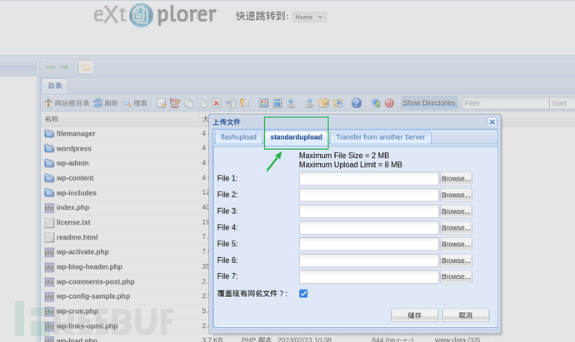Click the eXtplorer logo

pyautogui.click(x=155, y=15)
